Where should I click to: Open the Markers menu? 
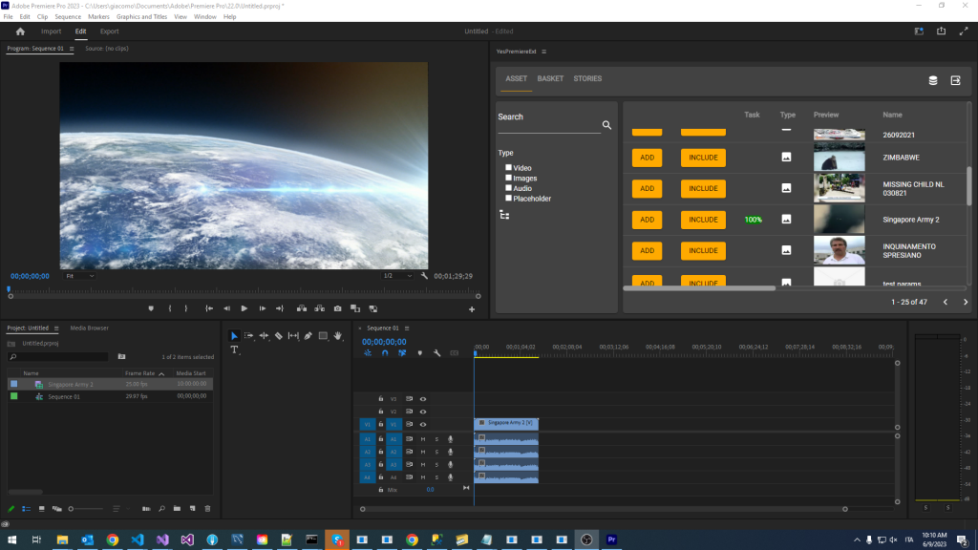coord(98,17)
